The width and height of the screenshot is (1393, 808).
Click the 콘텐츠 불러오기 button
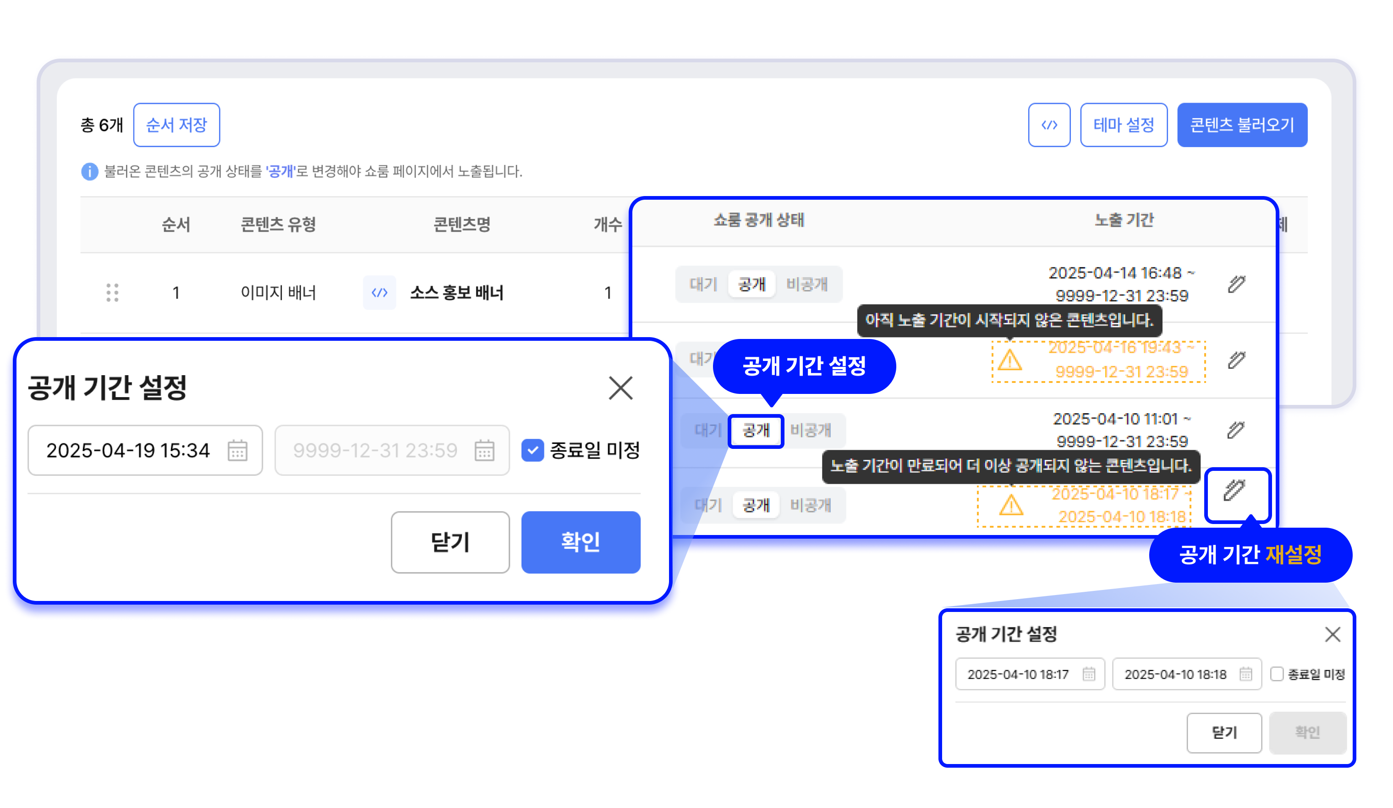coord(1241,125)
